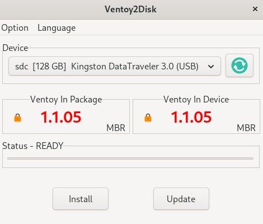Click the Device group label

click(x=15, y=48)
